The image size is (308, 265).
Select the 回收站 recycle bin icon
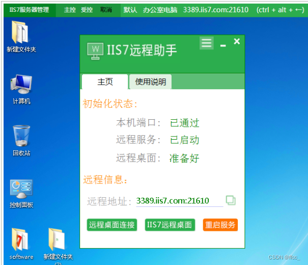pos(21,141)
